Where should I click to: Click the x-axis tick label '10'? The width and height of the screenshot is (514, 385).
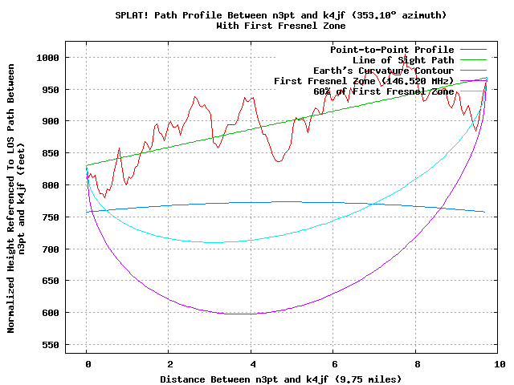coord(500,364)
